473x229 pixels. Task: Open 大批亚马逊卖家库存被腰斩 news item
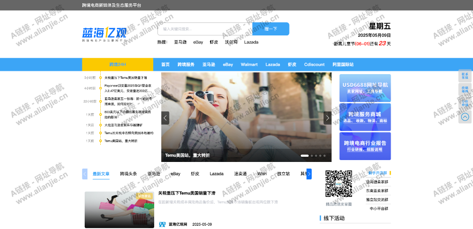point(123,125)
